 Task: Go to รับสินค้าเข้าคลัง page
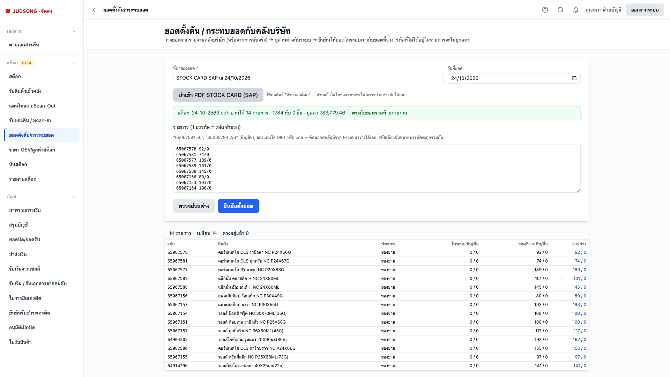pos(42,91)
